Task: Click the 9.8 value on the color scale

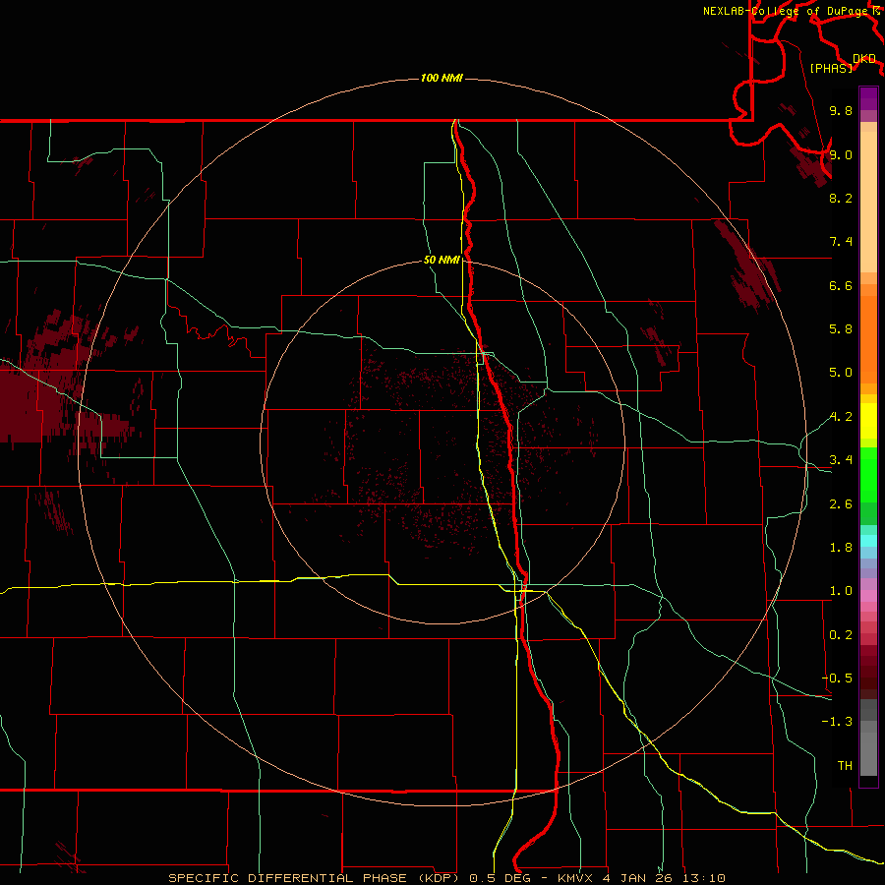Action: 841,111
